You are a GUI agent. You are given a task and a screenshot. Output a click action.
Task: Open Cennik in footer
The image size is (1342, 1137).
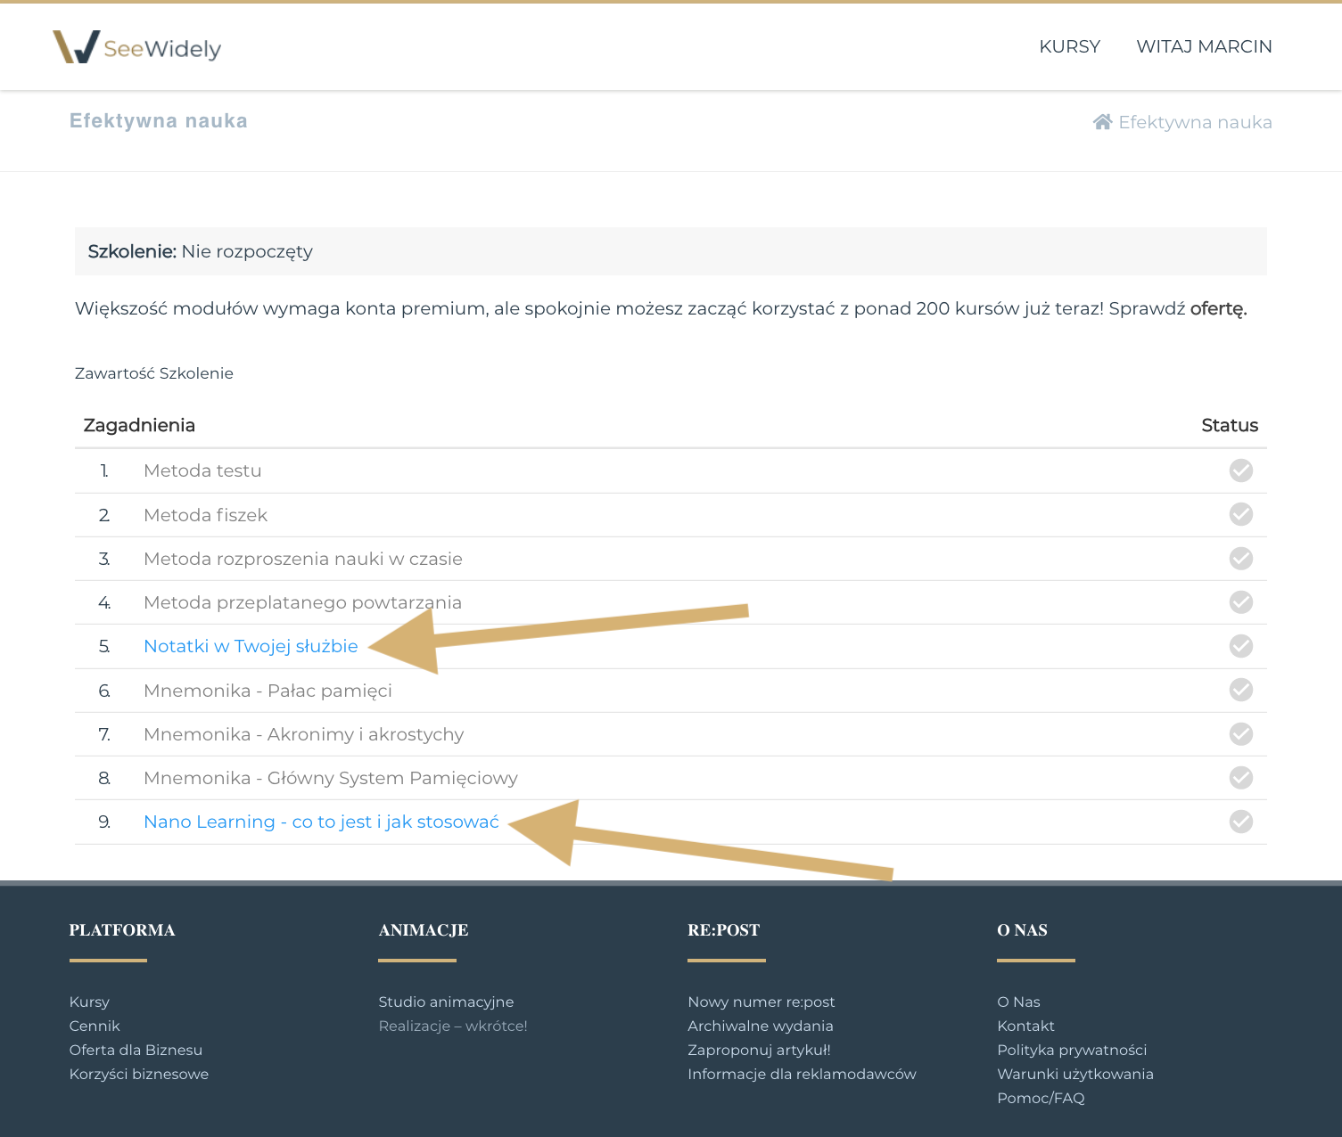[95, 1026]
